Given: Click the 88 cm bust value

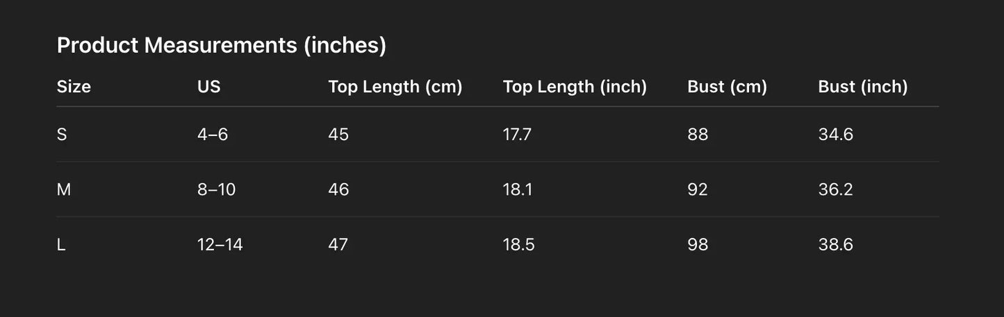Looking at the screenshot, I should pyautogui.click(x=698, y=135).
